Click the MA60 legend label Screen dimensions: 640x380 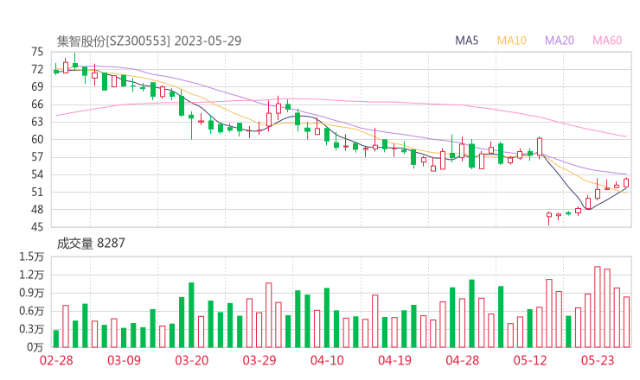(x=607, y=41)
